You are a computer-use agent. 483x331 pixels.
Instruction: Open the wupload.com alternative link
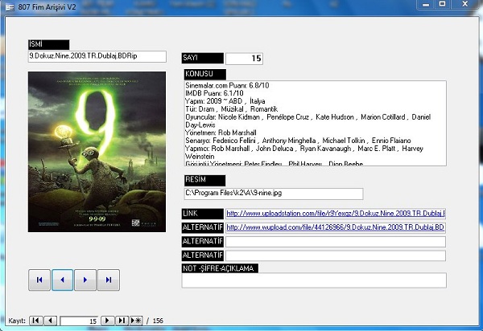click(336, 227)
